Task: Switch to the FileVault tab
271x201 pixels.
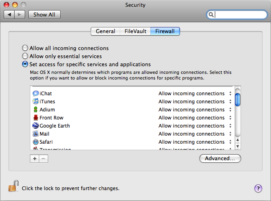Action: [x=135, y=31]
